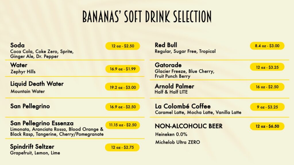Click the Michelob Ultra ZERO entry
The height and width of the screenshot is (165, 294).
177,142
